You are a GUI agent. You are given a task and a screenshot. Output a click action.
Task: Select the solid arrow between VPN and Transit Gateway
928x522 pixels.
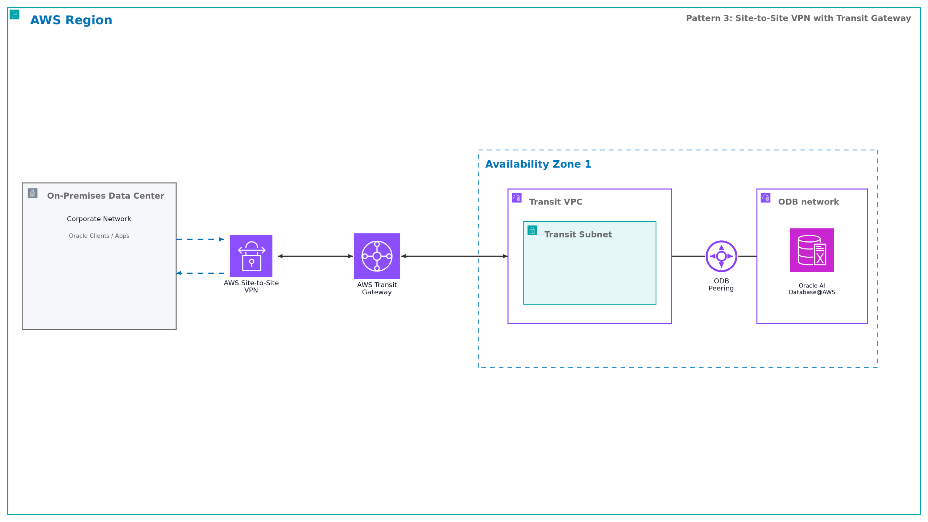[x=315, y=256]
